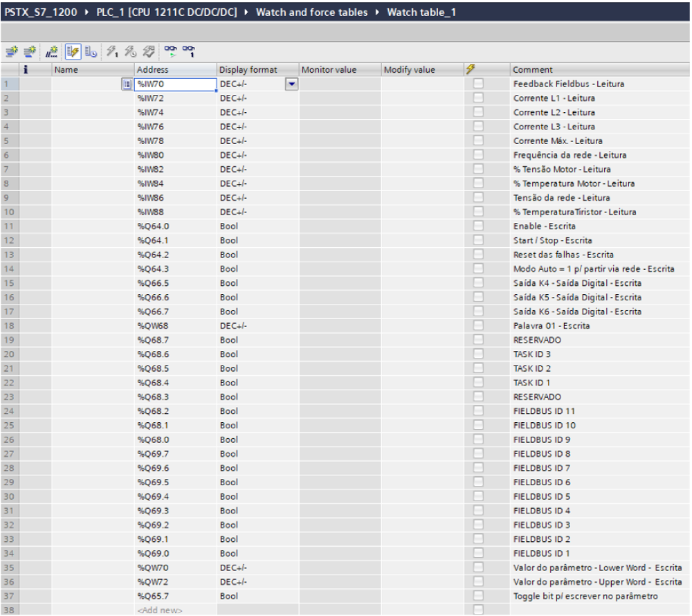
Task: Click Display format cell of %QW70 row
Action: pos(257,568)
